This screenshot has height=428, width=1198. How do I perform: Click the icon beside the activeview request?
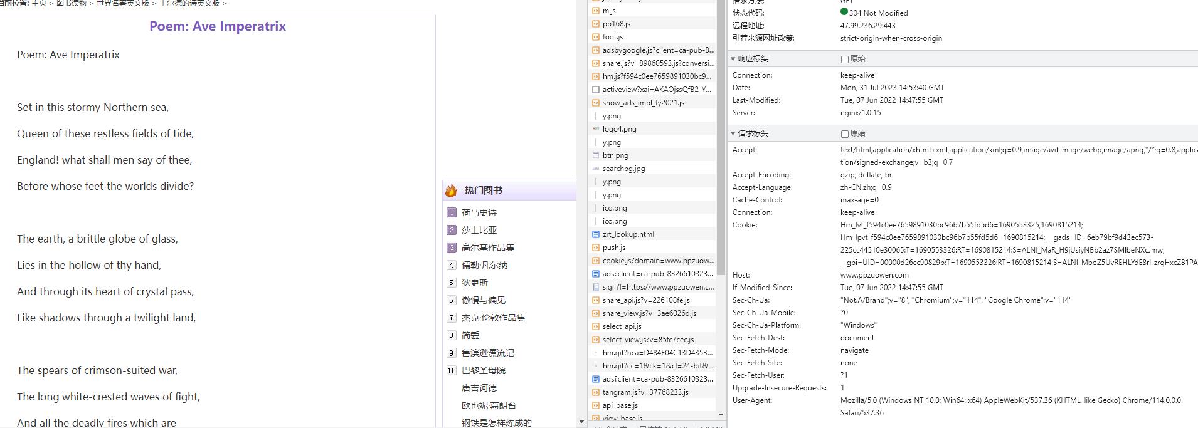click(596, 90)
